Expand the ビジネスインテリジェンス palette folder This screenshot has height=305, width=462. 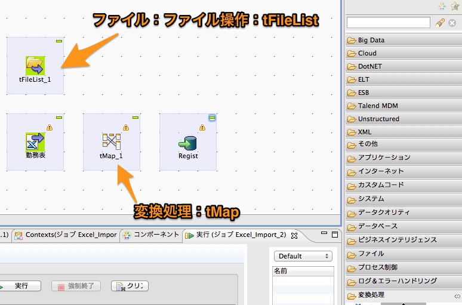point(404,240)
